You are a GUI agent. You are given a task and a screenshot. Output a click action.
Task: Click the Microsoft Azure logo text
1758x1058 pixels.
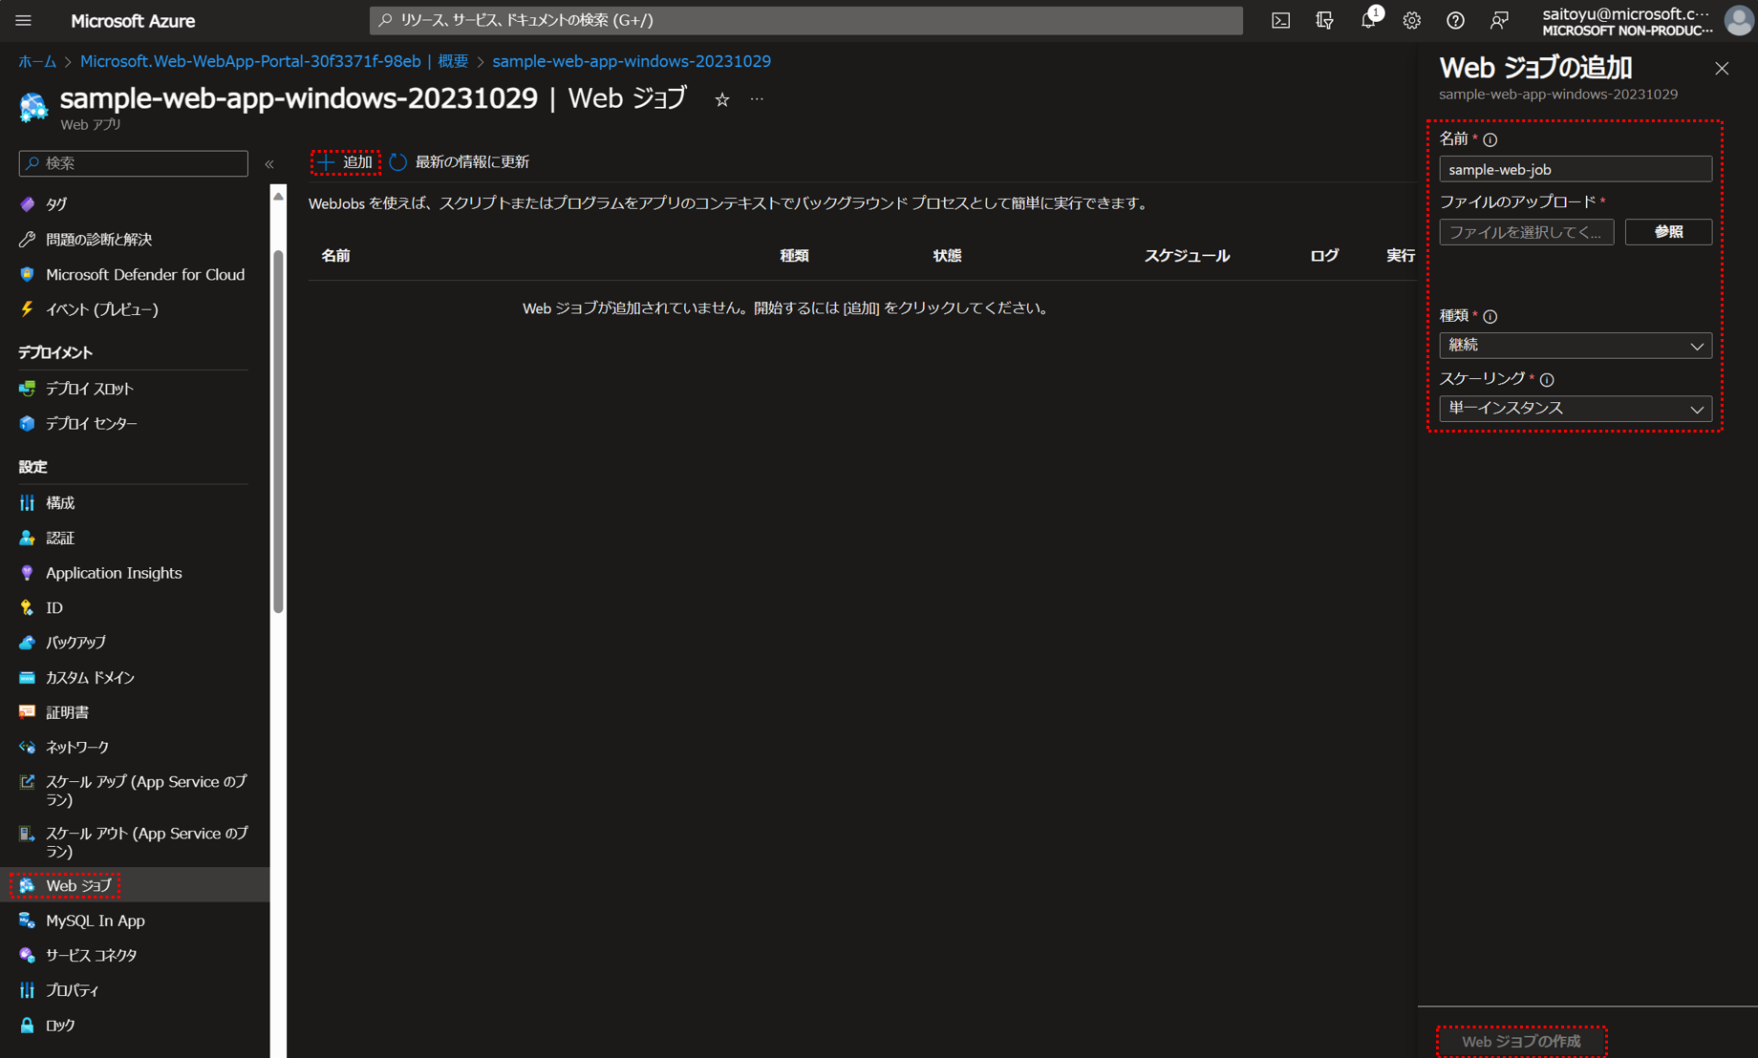[x=133, y=20]
